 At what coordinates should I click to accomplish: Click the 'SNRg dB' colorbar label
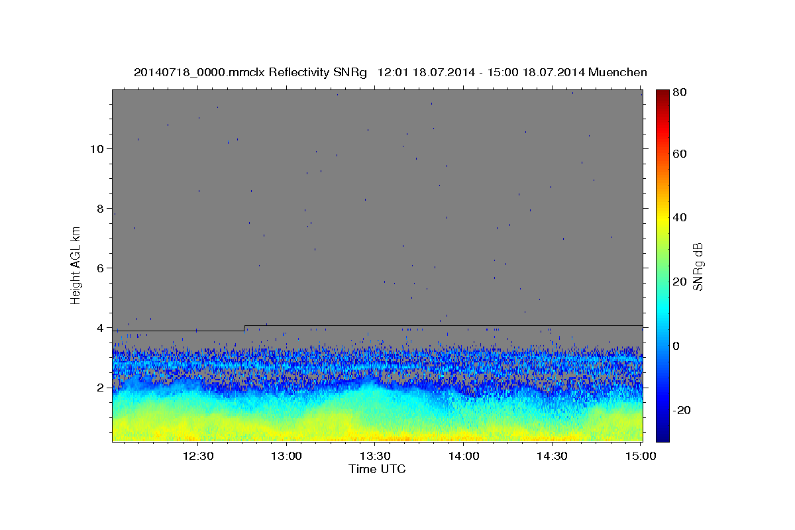[697, 266]
